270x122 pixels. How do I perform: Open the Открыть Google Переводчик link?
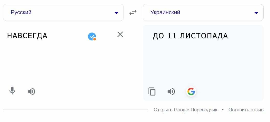pyautogui.click(x=185, y=110)
